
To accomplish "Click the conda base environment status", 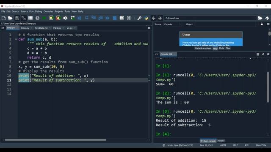I will (x=178, y=145).
